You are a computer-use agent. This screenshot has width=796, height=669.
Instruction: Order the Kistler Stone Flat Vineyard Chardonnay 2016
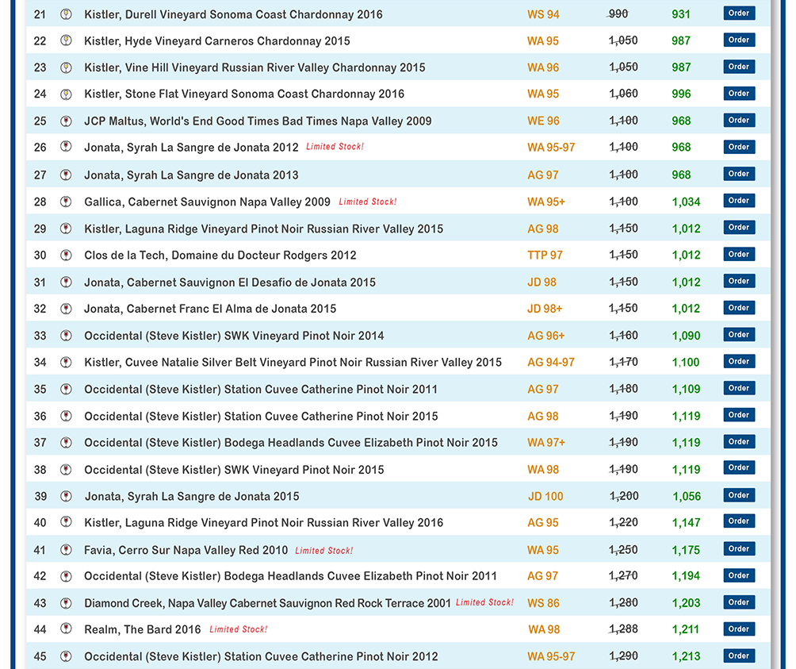click(739, 94)
